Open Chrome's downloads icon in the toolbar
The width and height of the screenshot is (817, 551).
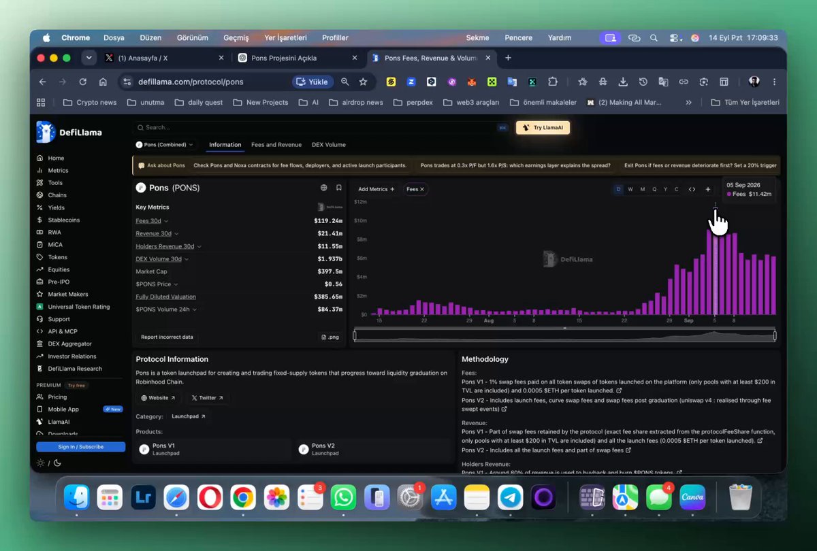point(623,82)
